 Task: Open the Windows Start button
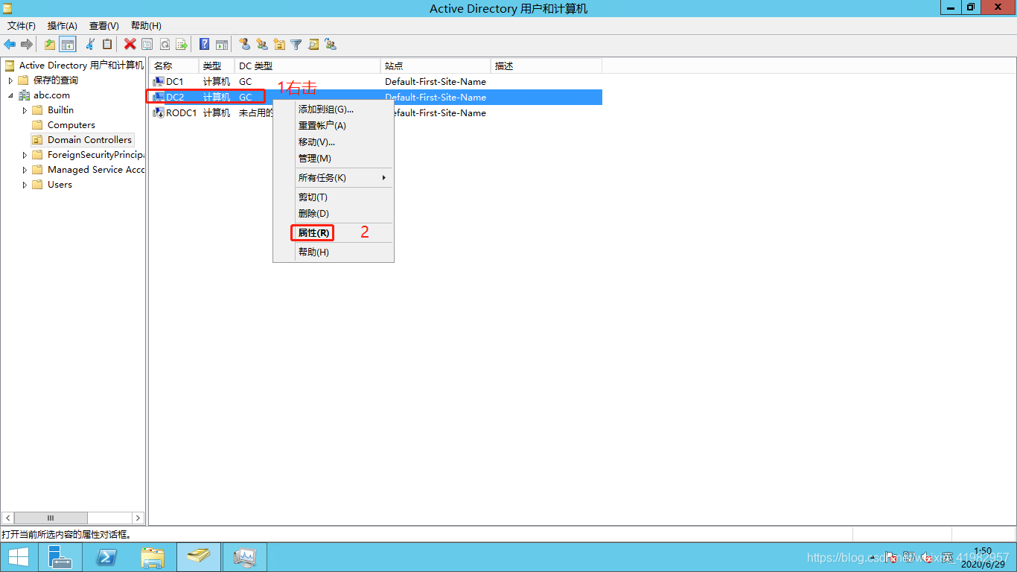coord(19,557)
